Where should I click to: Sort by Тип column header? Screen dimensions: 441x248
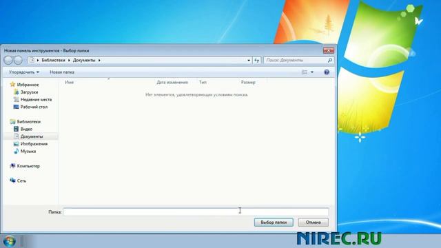(203, 83)
